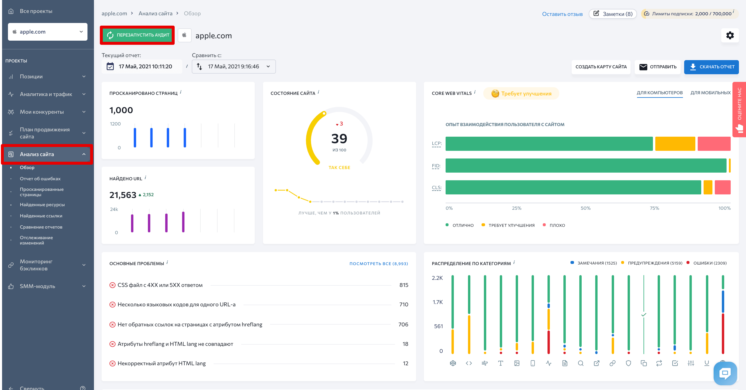Image resolution: width=746 pixels, height=390 pixels.
Task: Open the apple.com project dropdown
Action: (x=48, y=32)
